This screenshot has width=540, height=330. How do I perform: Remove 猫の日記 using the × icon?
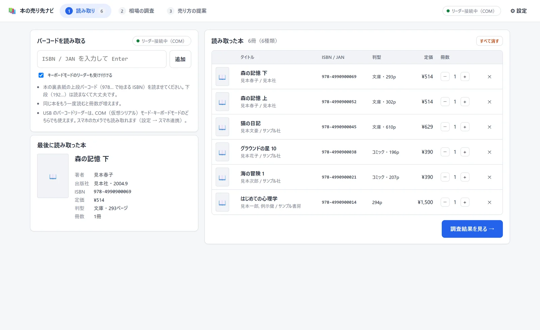click(489, 127)
